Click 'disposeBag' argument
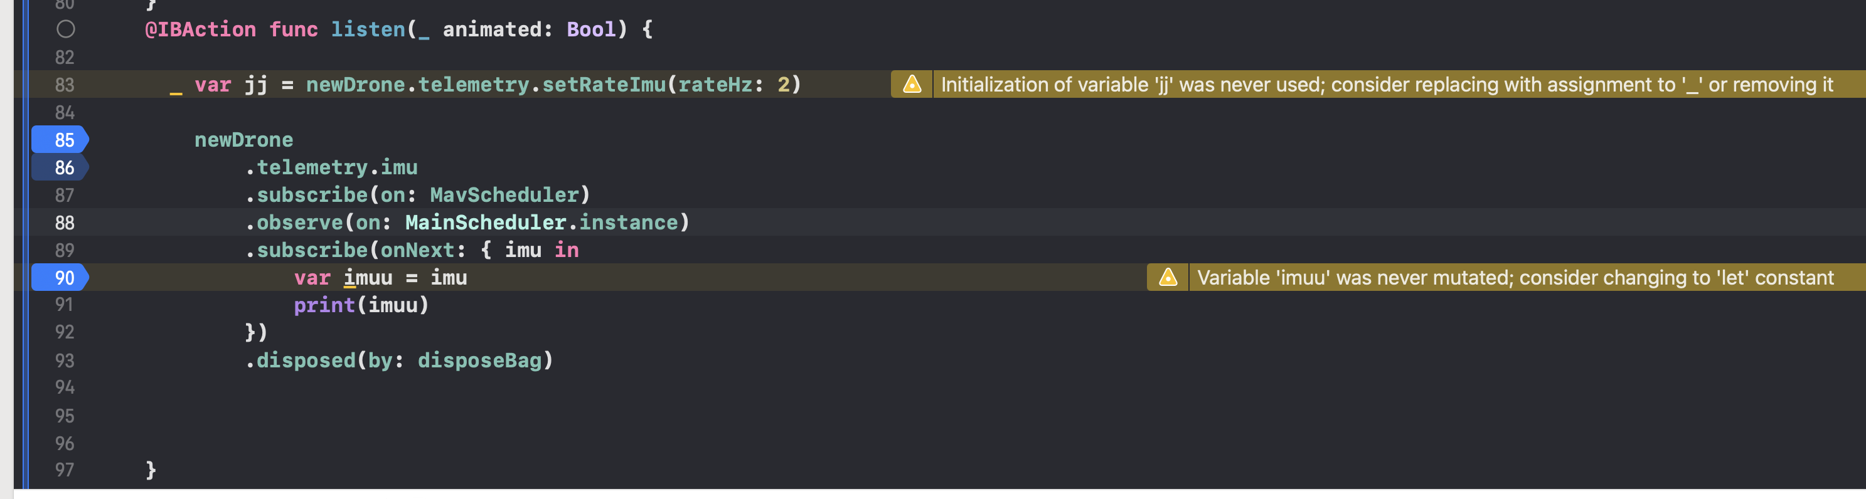 (x=479, y=360)
